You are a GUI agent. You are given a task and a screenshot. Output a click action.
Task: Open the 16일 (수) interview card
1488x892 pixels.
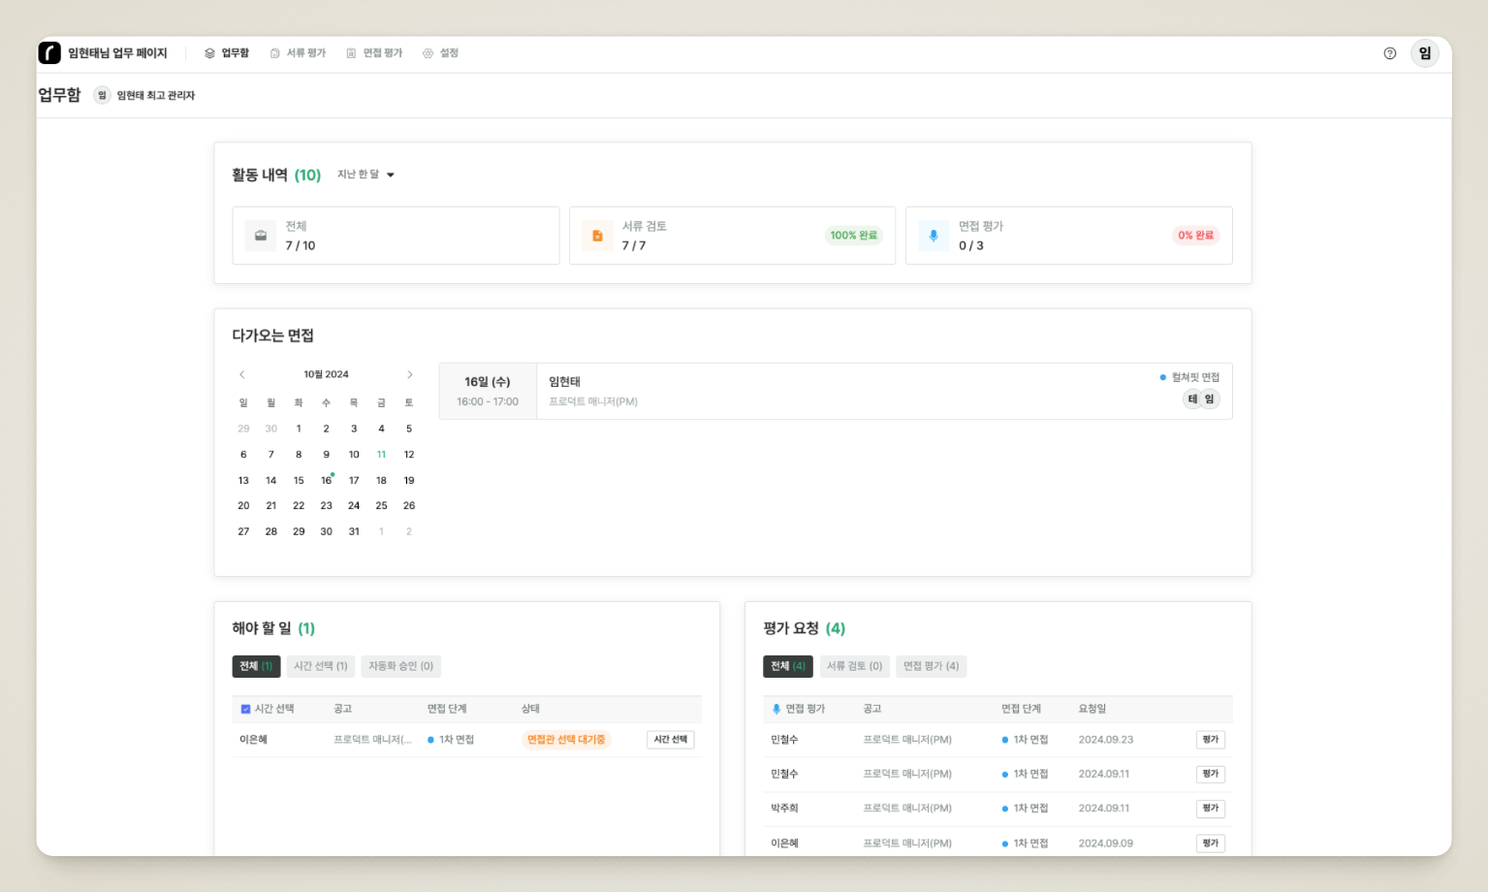point(835,392)
